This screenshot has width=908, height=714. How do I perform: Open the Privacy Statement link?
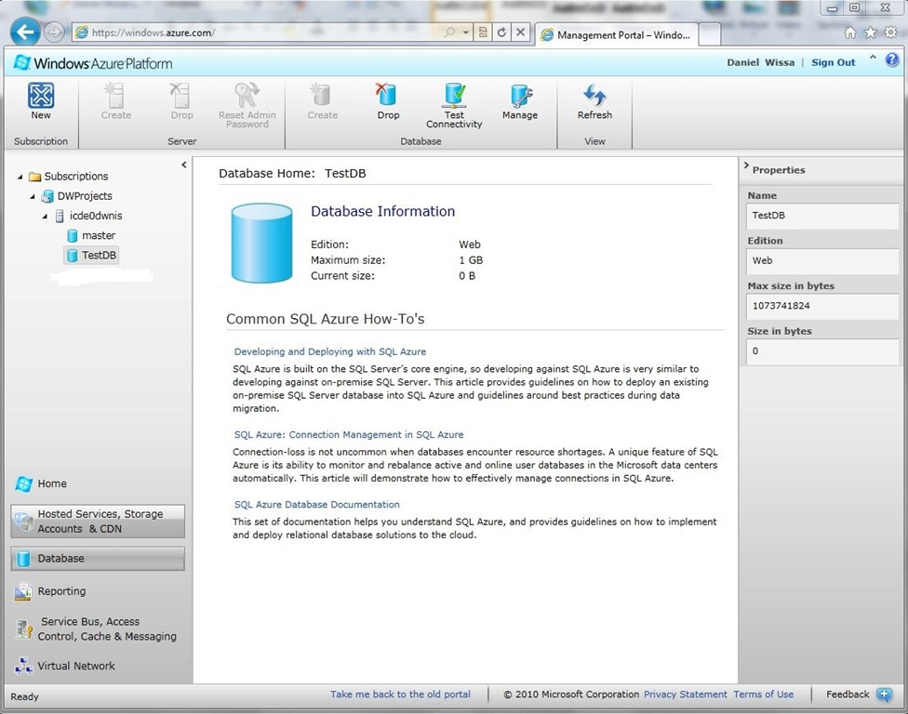click(685, 694)
